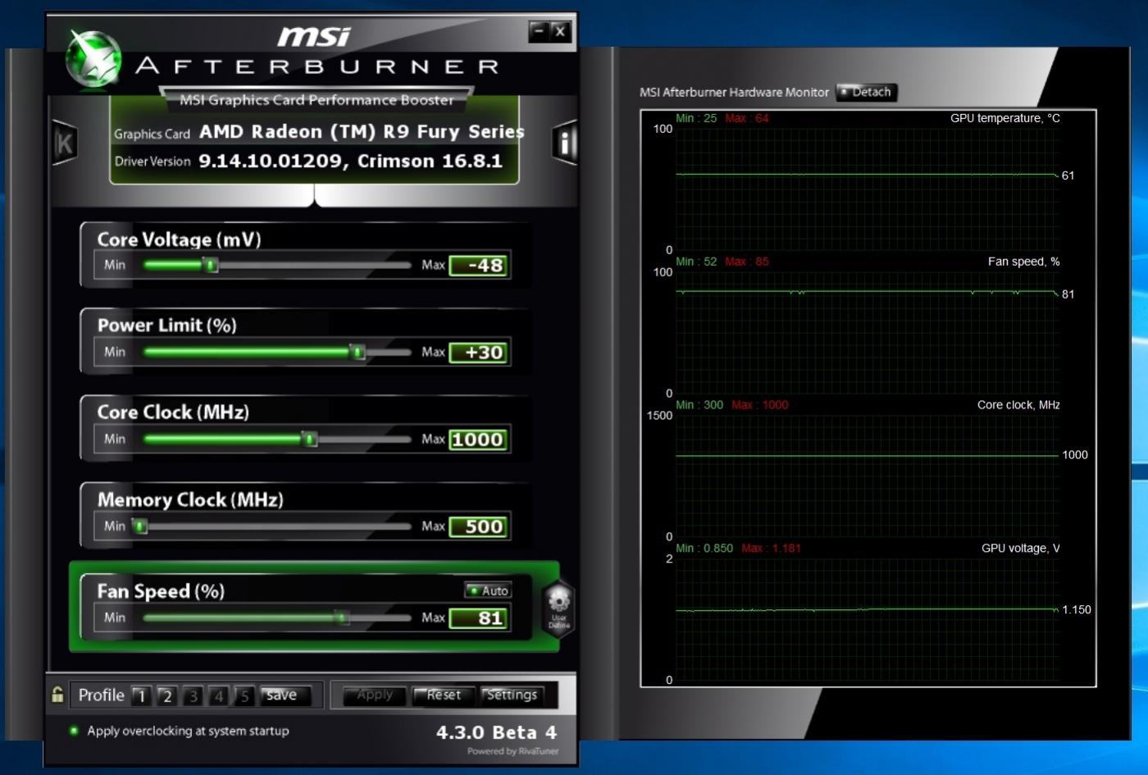
Task: Select profile slot 5
Action: tap(244, 695)
